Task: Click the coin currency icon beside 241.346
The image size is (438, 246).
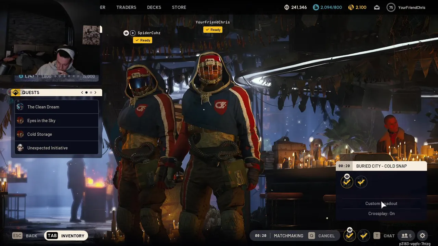Action: [x=287, y=7]
